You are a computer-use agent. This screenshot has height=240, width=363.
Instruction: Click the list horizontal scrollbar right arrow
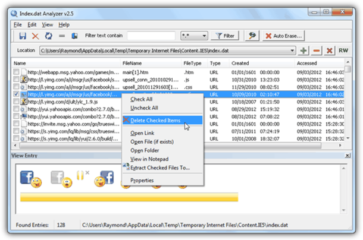click(x=340, y=146)
